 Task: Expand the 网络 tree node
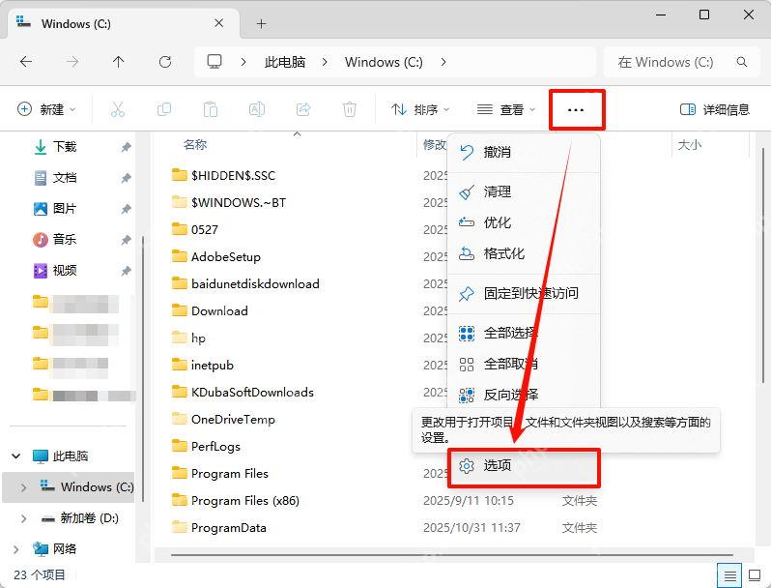pos(15,549)
